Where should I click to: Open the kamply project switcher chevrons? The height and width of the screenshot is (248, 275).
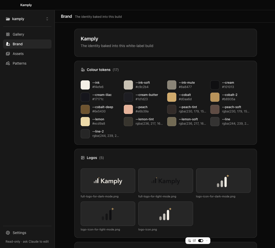[x=47, y=19]
